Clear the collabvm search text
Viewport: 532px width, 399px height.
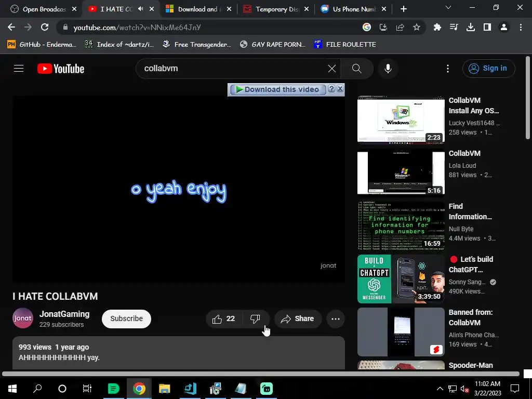[x=332, y=69]
